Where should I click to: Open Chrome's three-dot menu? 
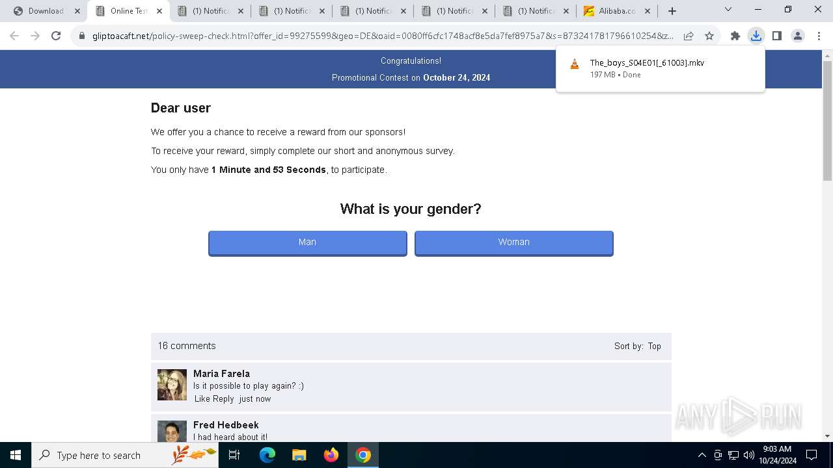point(819,36)
